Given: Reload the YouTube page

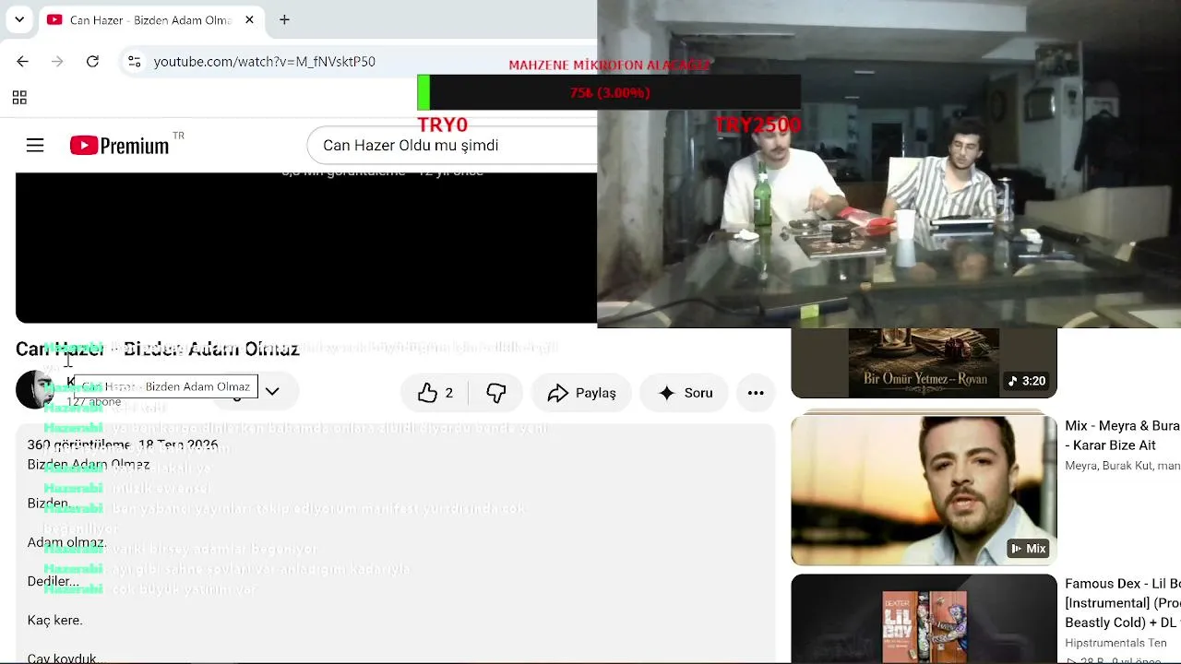Looking at the screenshot, I should 92,61.
